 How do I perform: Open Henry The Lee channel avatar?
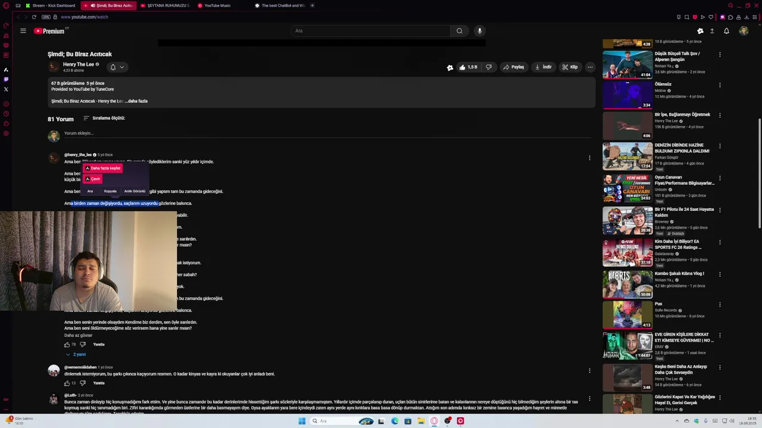[x=54, y=67]
